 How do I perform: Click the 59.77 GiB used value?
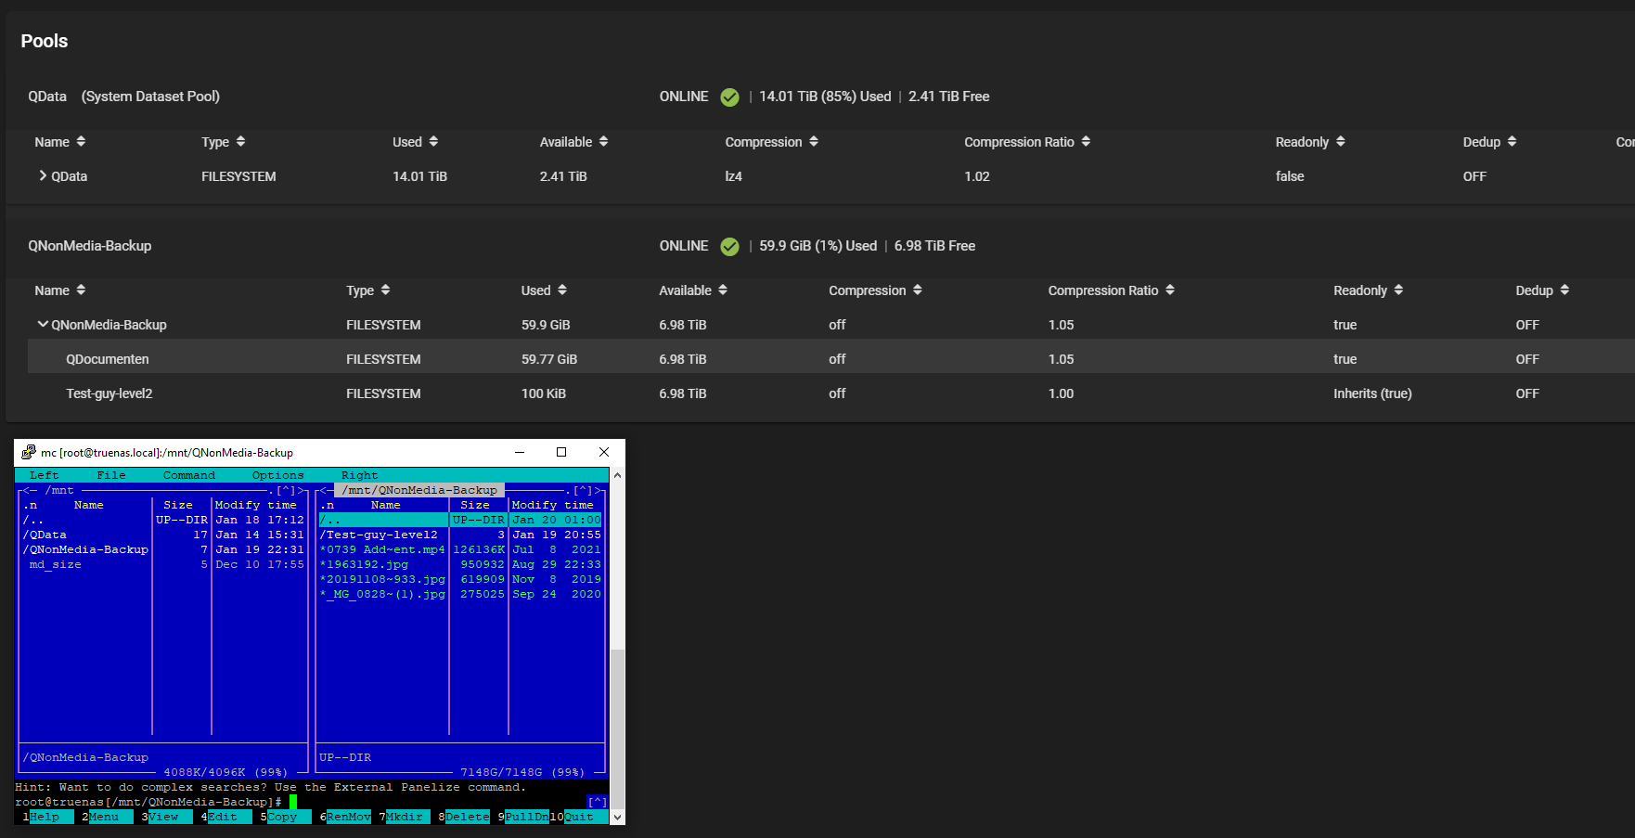[549, 359]
